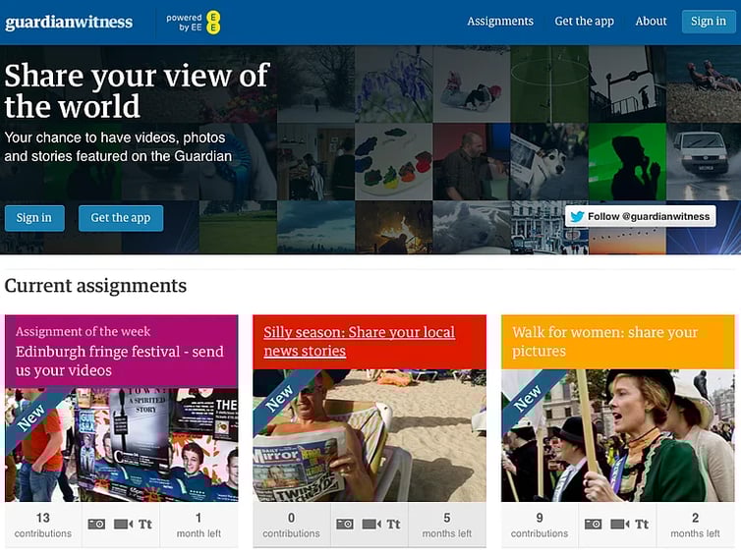Click video camera icon on Walk for women card
The width and height of the screenshot is (741, 554).
620,525
